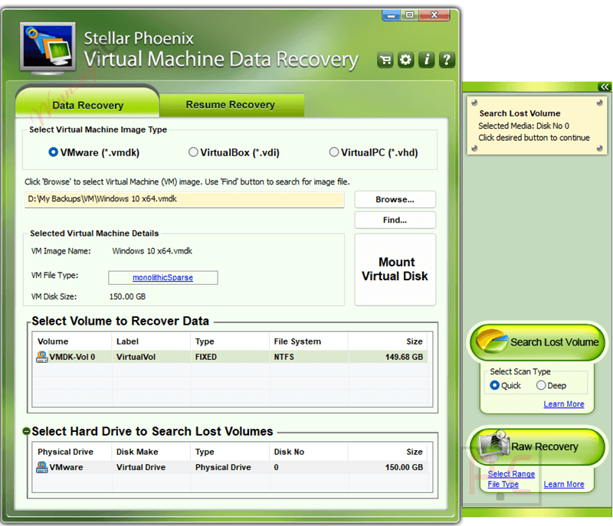The image size is (613, 526).
Task: Select the Disk No value 0 cell
Action: (276, 467)
